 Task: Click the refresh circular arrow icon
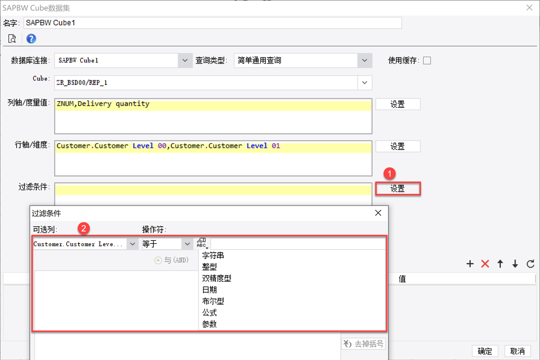(531, 264)
